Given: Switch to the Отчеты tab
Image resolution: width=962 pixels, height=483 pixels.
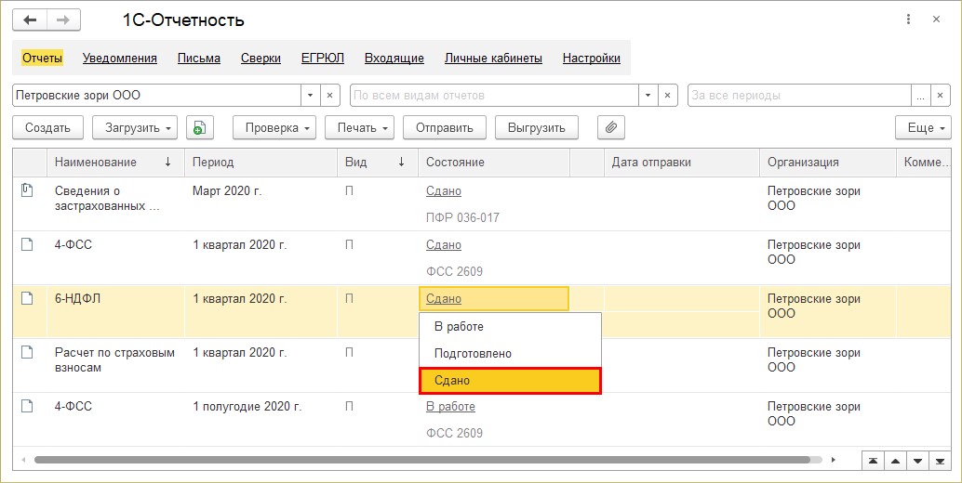Looking at the screenshot, I should tap(43, 59).
